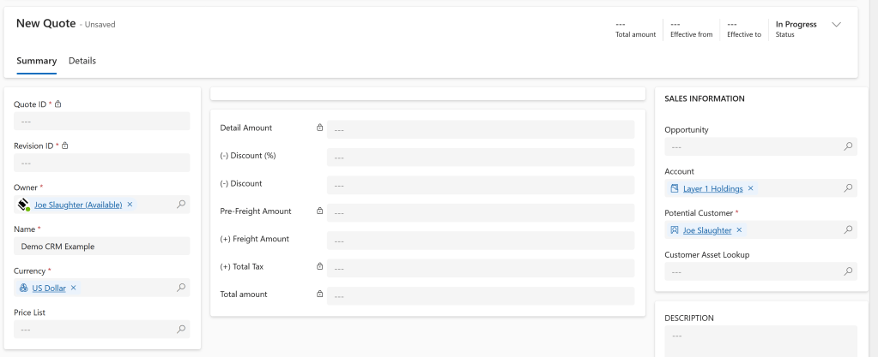Click the contact icon beside Potential Customer
Screen dimensions: 878x357
click(675, 229)
